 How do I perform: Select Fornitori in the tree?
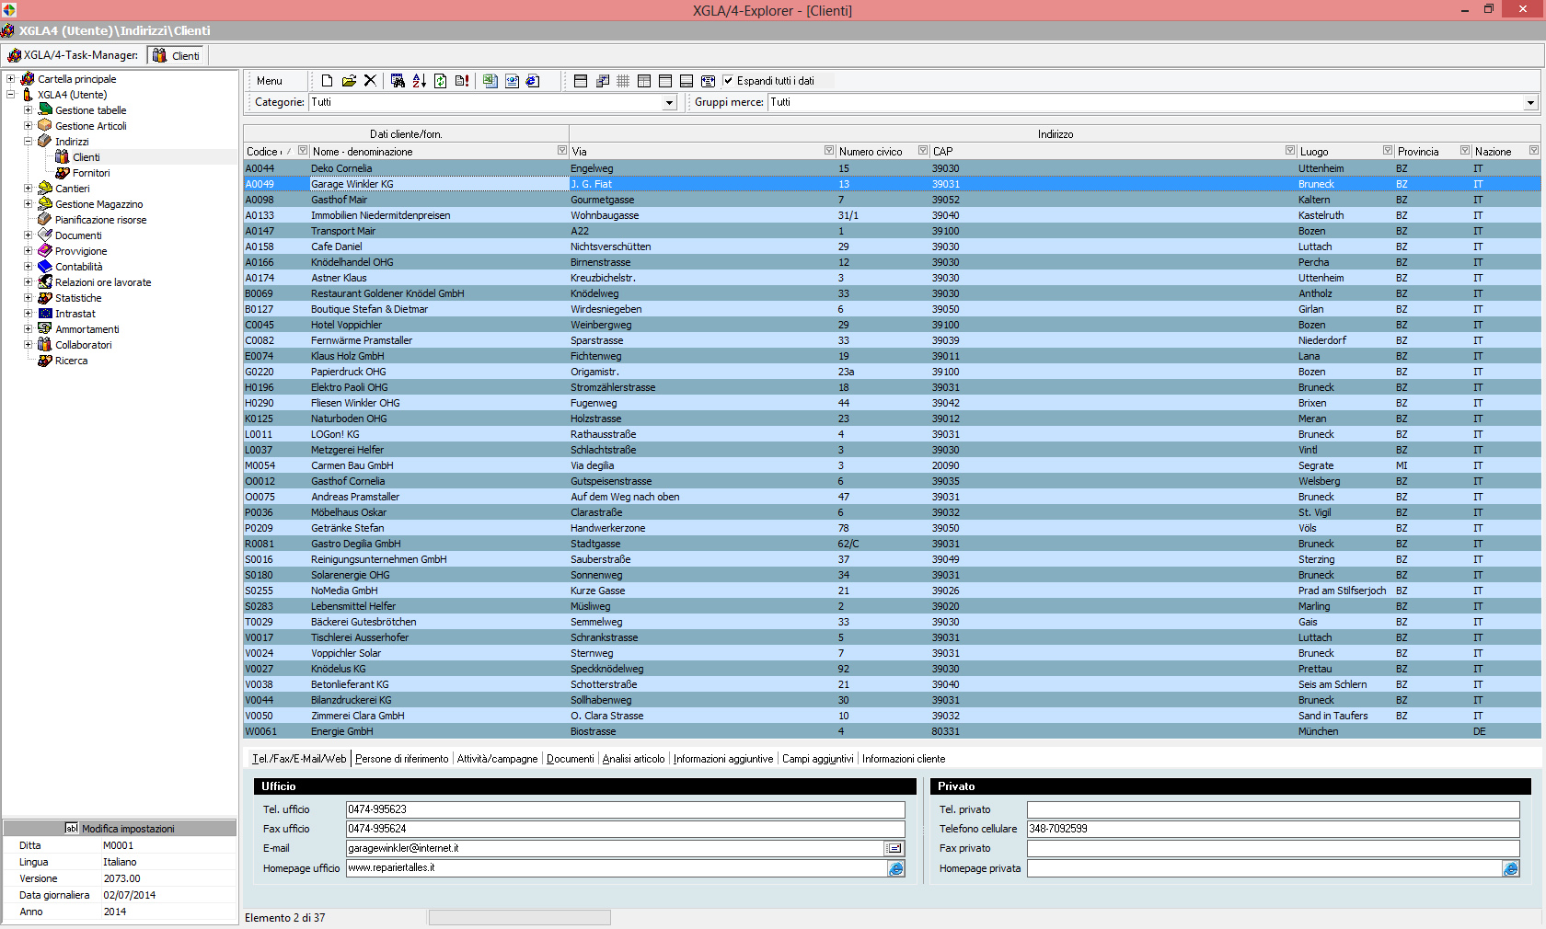click(91, 173)
